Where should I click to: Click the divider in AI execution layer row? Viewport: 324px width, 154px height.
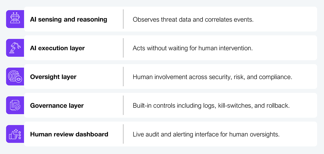[x=123, y=48]
